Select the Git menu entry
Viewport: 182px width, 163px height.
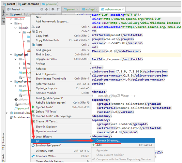click(61, 141)
